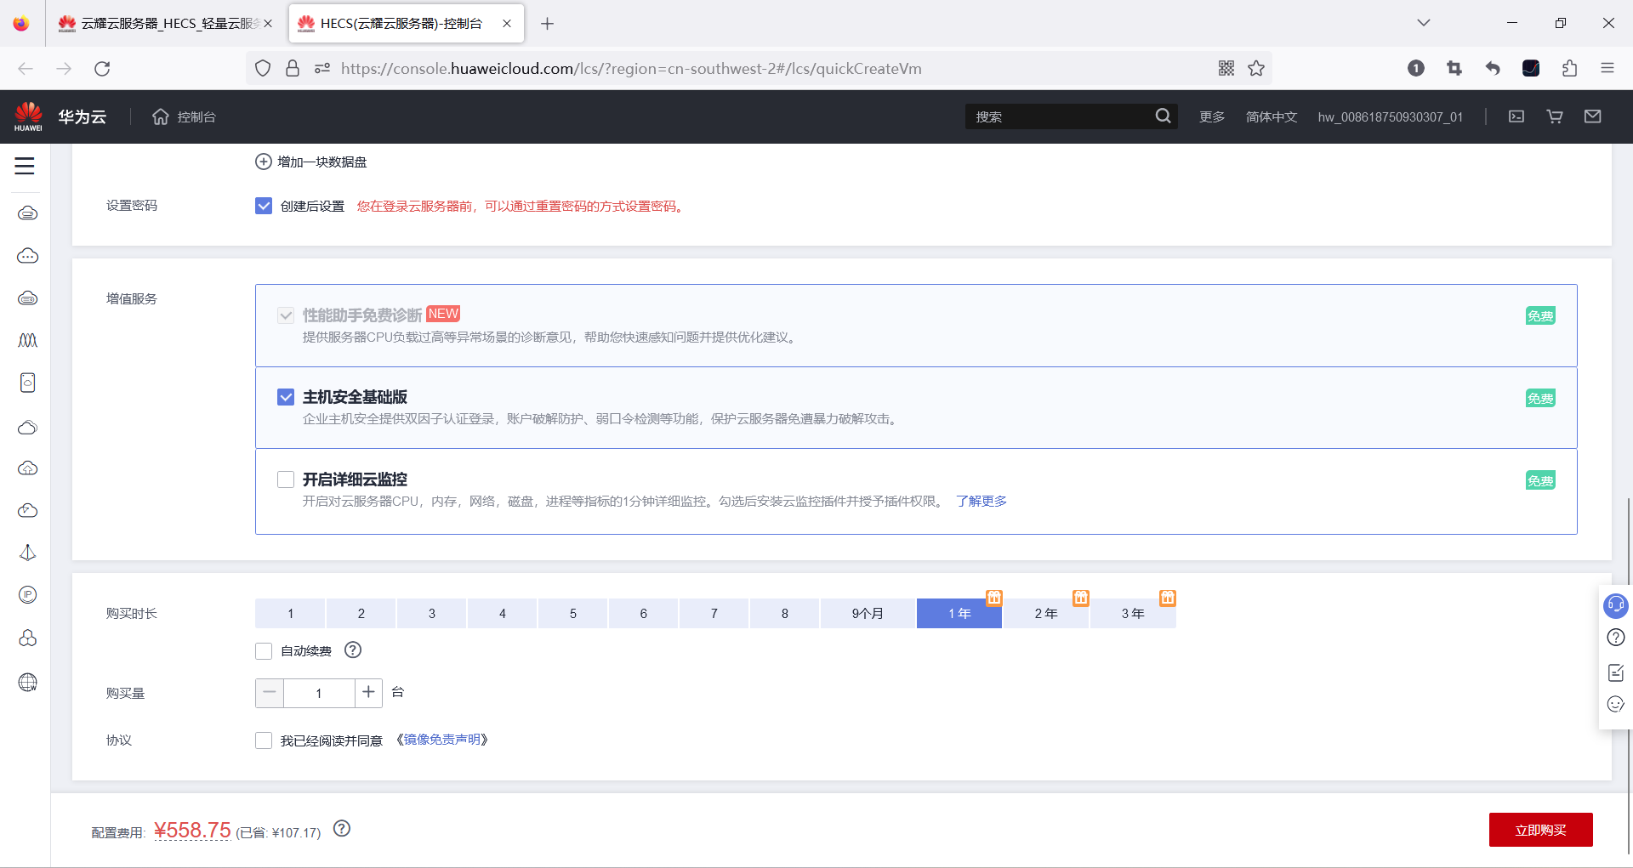Enable 开启详细云监控 option
The height and width of the screenshot is (868, 1633).
click(x=285, y=479)
